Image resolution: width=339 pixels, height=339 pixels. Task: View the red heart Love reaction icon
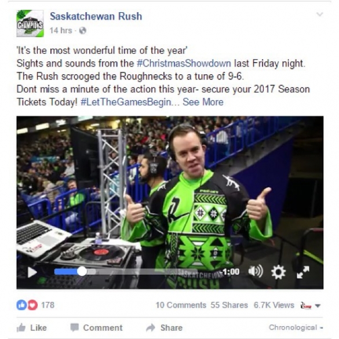coord(32,305)
